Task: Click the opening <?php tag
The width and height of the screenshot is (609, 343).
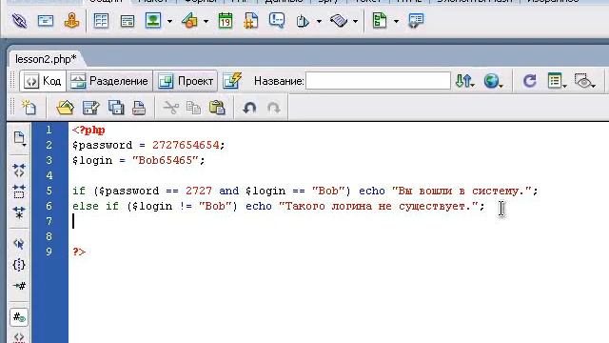Action: tap(88, 130)
